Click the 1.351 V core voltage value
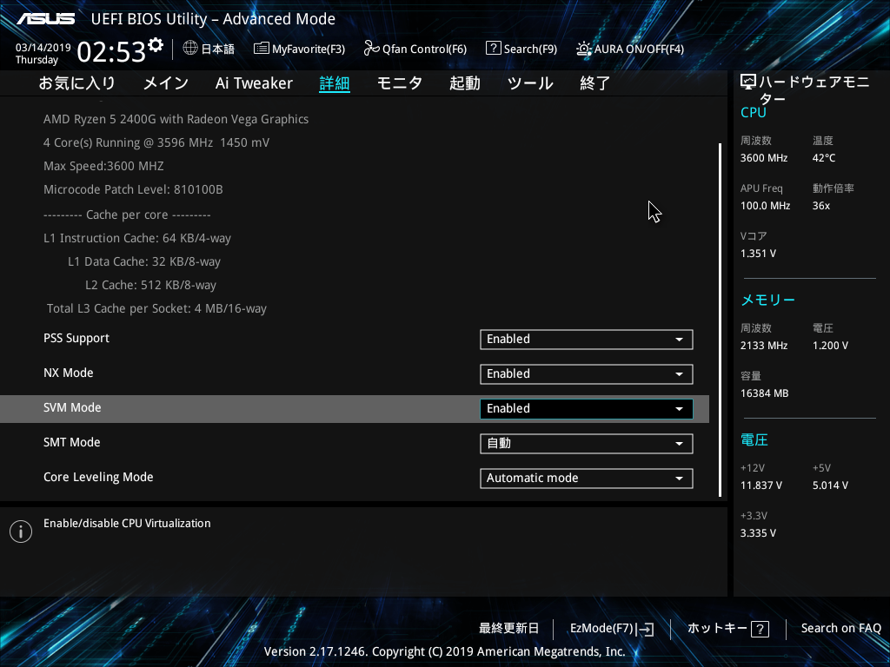 758,254
